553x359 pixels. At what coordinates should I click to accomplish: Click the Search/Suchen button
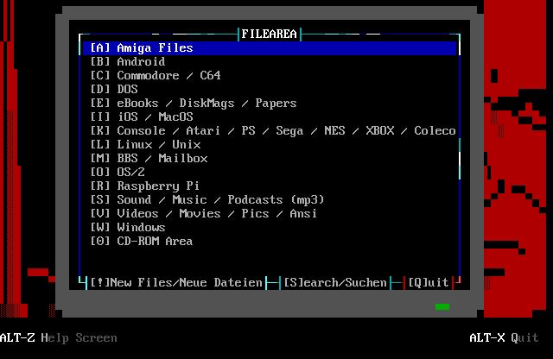[335, 283]
